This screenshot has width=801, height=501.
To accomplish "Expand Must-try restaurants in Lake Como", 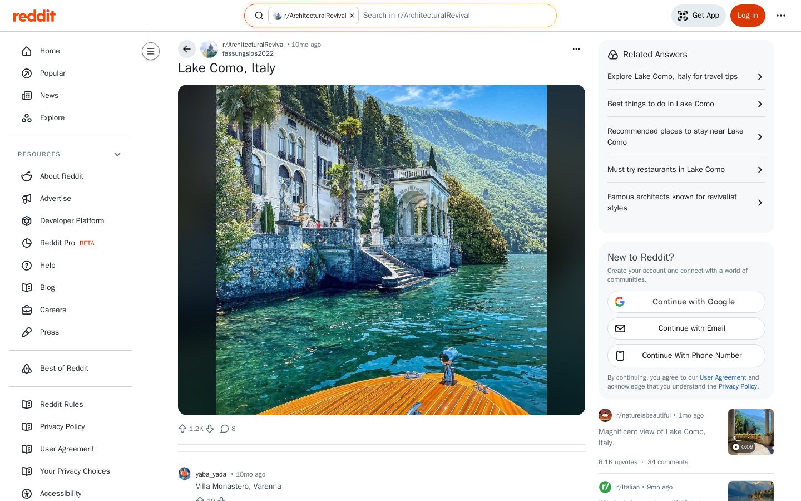I will point(686,170).
